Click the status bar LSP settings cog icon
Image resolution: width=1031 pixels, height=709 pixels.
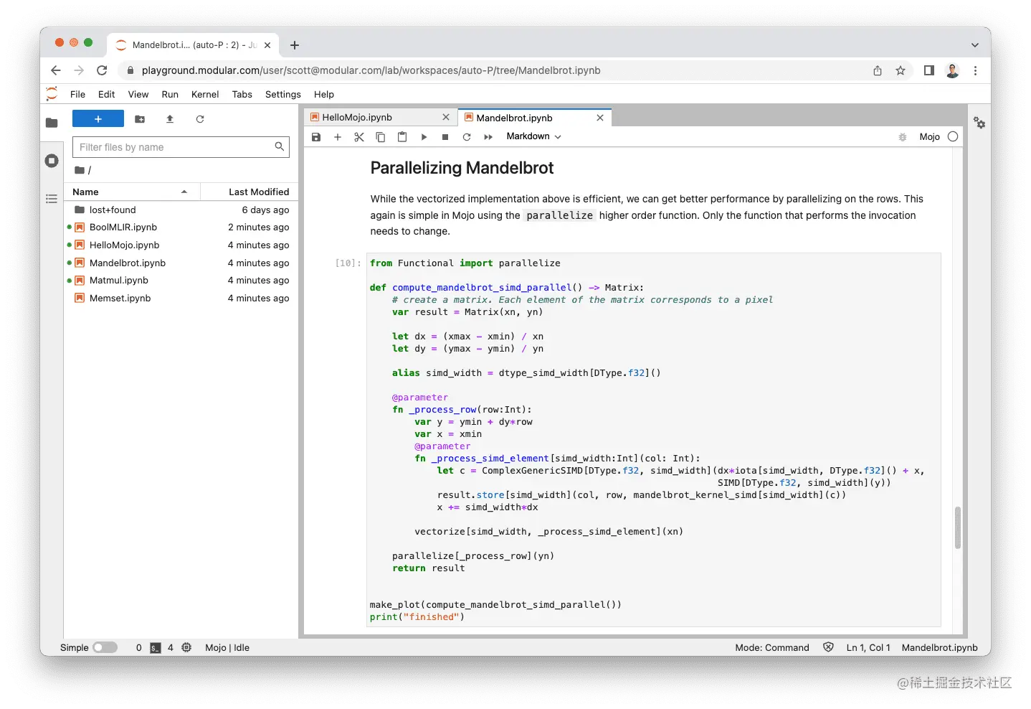point(186,647)
